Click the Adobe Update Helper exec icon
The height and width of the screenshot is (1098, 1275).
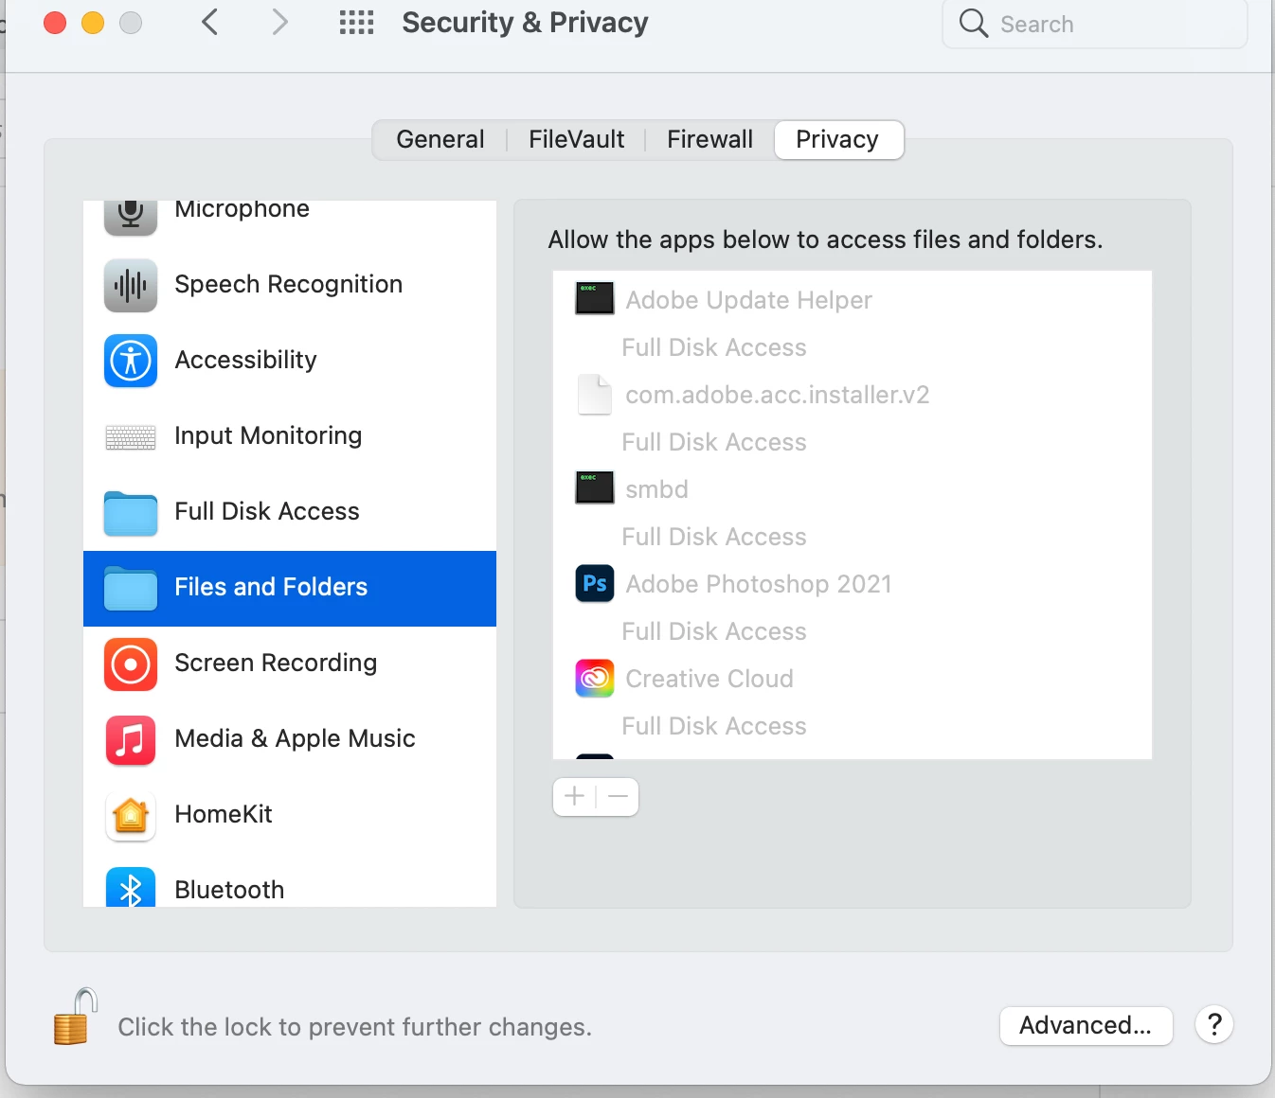pyautogui.click(x=595, y=298)
